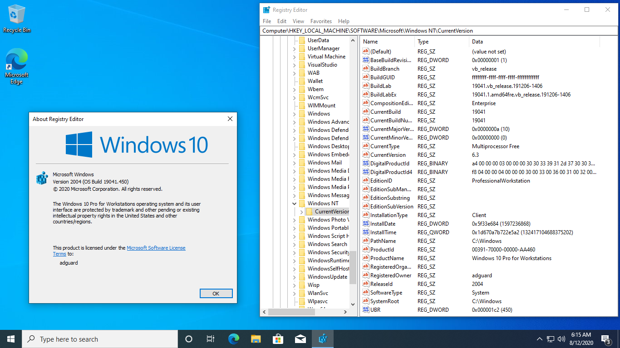Screen dimensions: 620x348
Task: Click the CurrentVersion folder icon in tree
Action: click(310, 212)
